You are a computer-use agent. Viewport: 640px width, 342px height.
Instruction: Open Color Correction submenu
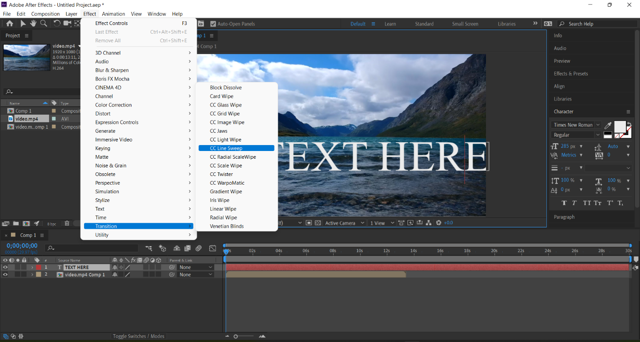pyautogui.click(x=139, y=105)
